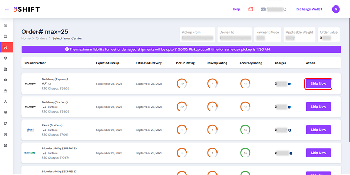This screenshot has height=175, width=350.
Task: Ship Now with Delhivery(Express)
Action: (318, 84)
